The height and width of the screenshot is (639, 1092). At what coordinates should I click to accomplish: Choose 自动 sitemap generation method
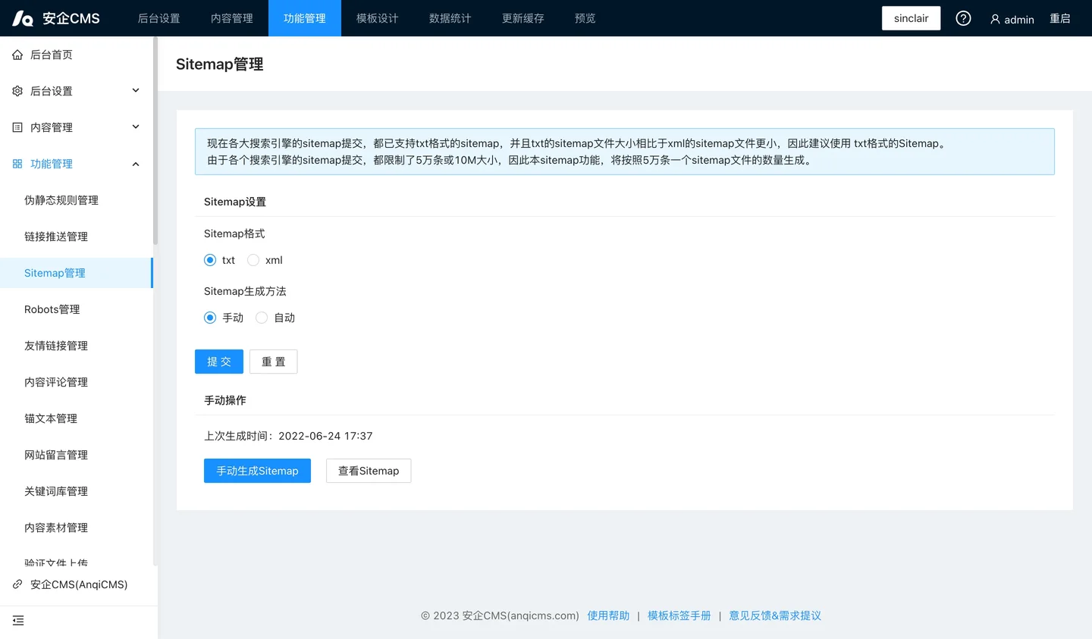tap(262, 318)
